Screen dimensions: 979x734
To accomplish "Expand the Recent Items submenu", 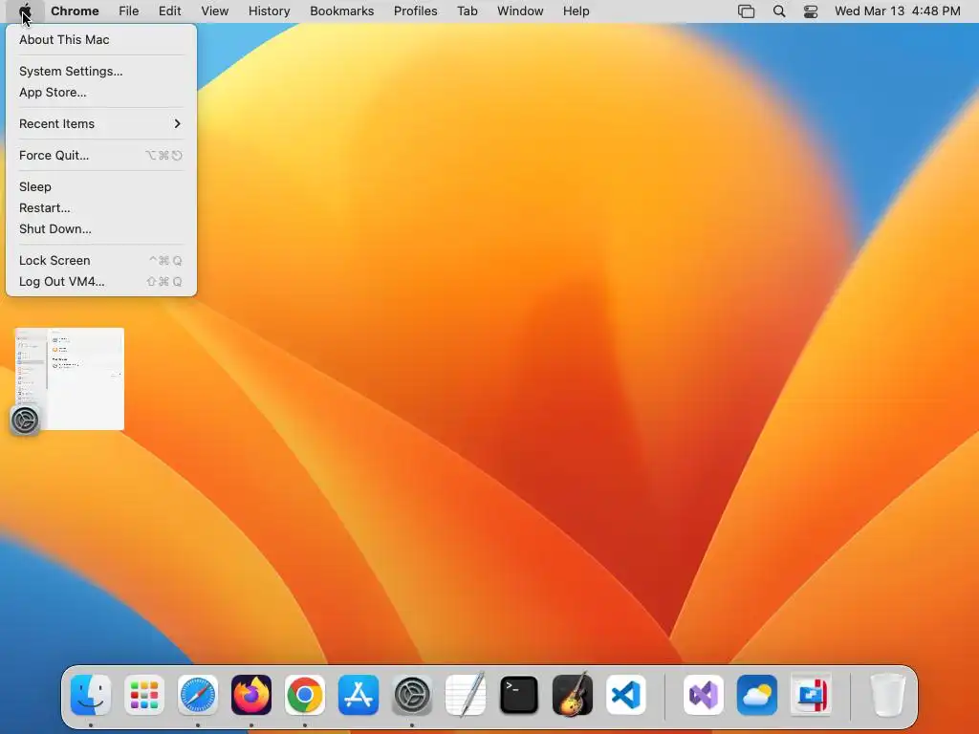I will pyautogui.click(x=100, y=123).
